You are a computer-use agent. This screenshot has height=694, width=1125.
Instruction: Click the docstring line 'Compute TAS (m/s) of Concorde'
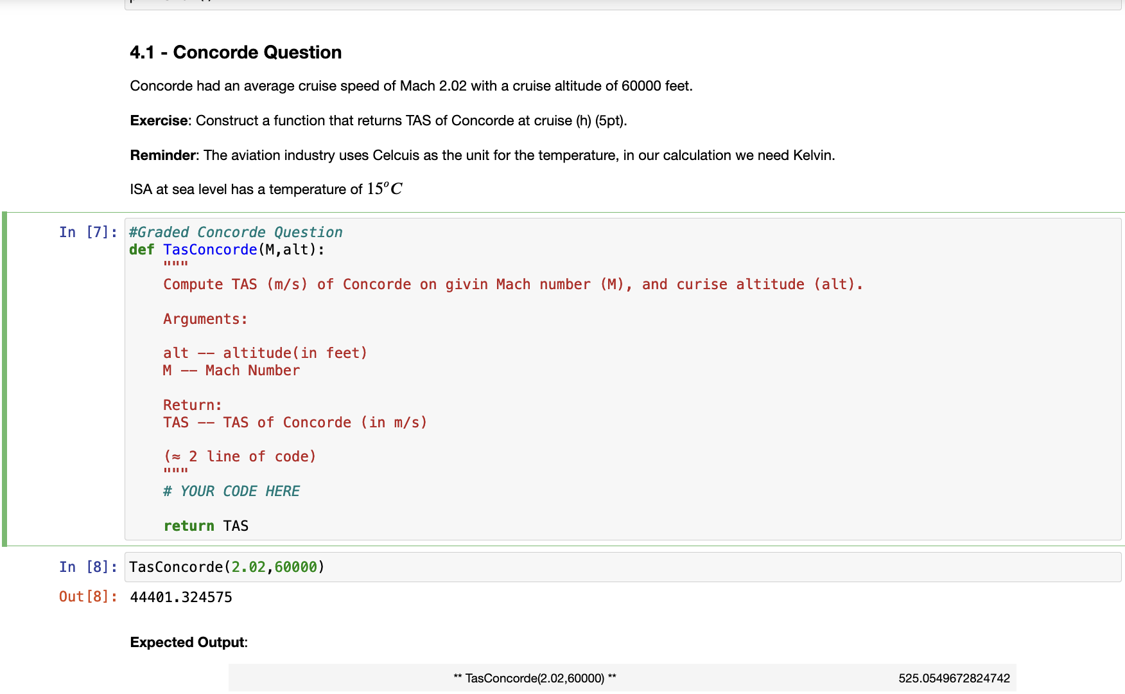pos(513,284)
